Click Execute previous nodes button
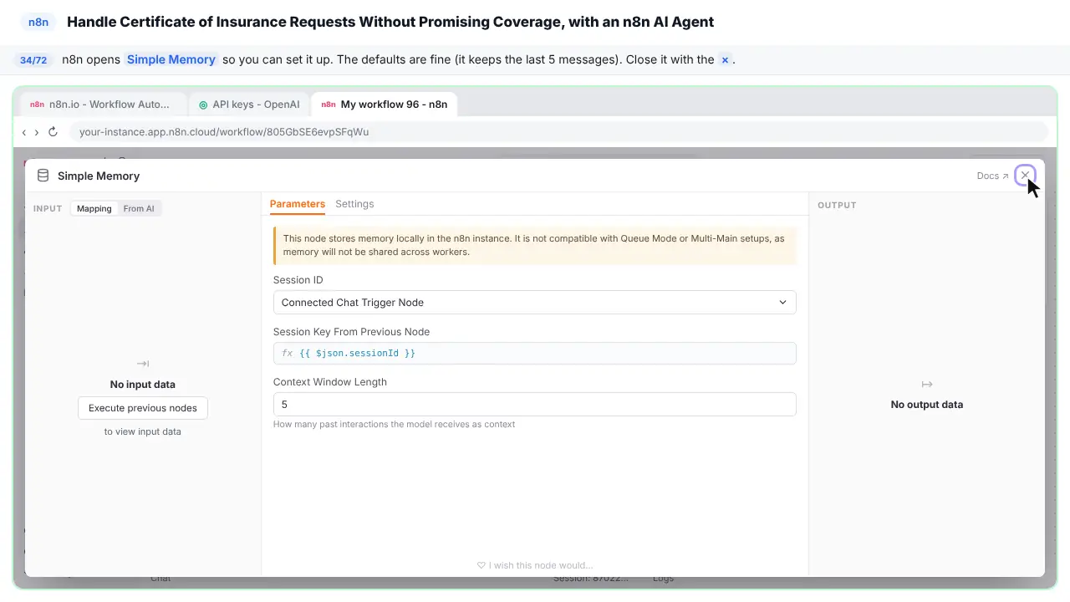 (143, 408)
